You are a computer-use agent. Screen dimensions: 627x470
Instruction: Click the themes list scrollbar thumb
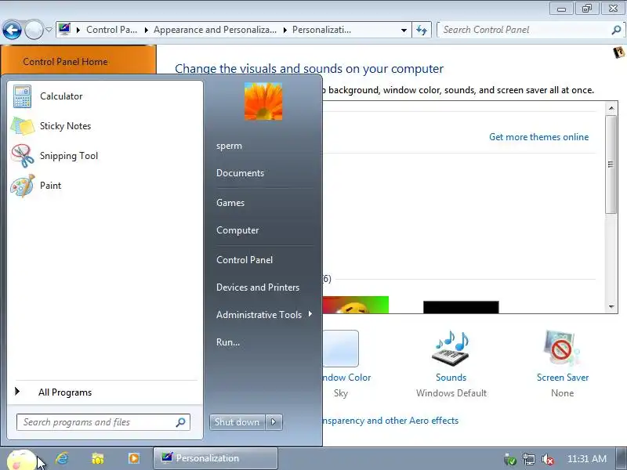click(611, 164)
